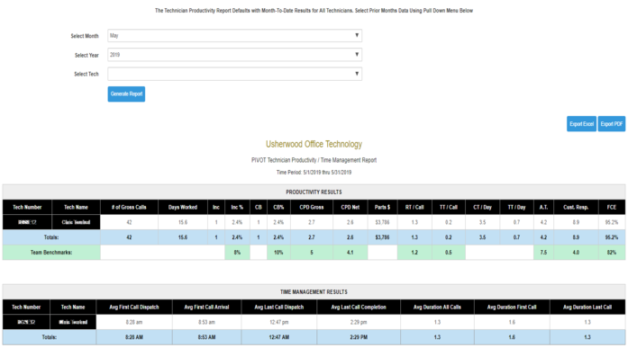The image size is (628, 348).
Task: Click the 10% CB benchmark cell
Action: (278, 253)
